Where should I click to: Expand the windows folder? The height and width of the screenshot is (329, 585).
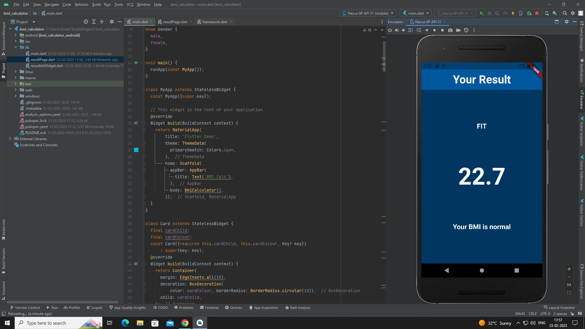tap(16, 96)
